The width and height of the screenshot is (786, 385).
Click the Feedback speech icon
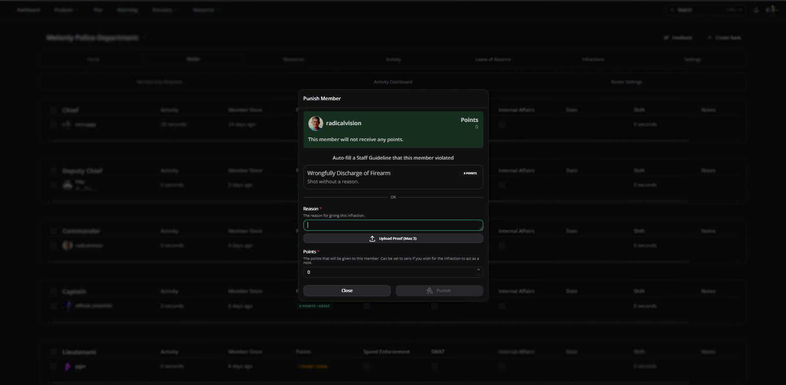[x=666, y=38]
